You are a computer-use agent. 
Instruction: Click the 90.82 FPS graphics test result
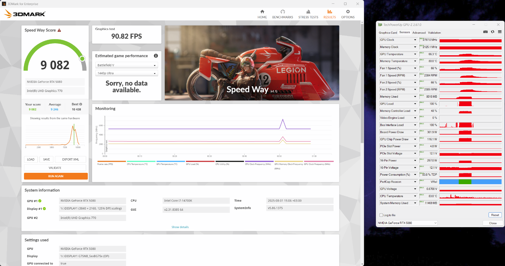[127, 36]
